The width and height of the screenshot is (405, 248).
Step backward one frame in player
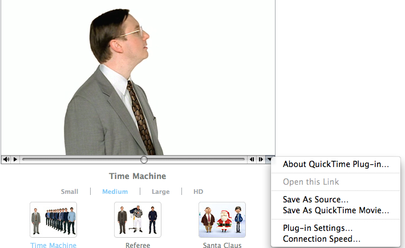[252, 160]
